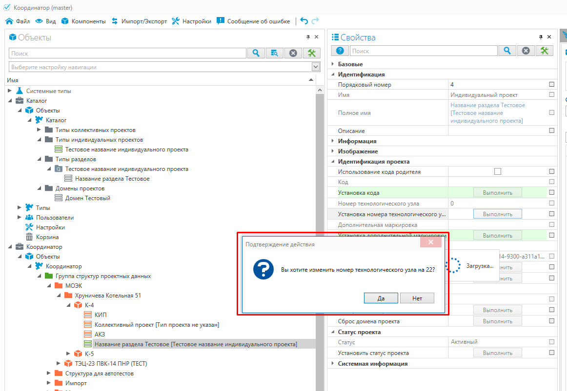Click the help question icon in Properties

[x=340, y=51]
